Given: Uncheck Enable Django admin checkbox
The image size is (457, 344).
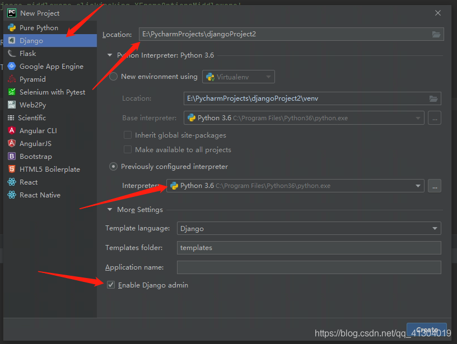Looking at the screenshot, I should point(111,285).
